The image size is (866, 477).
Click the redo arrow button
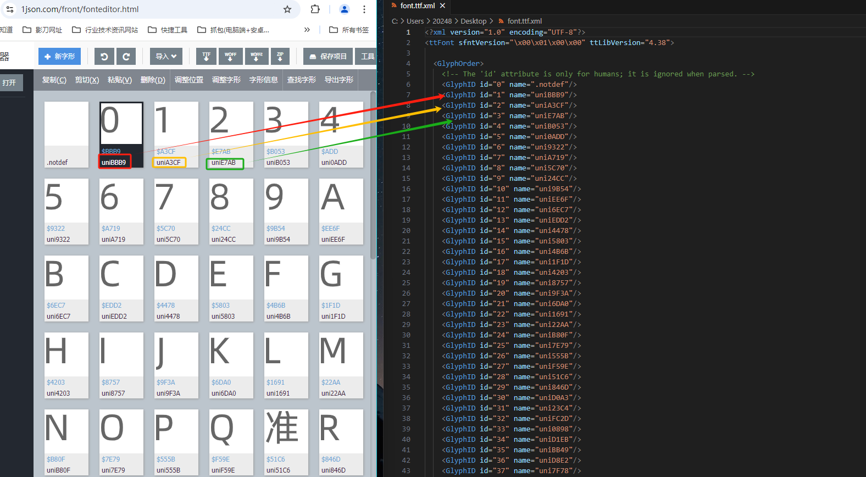126,56
